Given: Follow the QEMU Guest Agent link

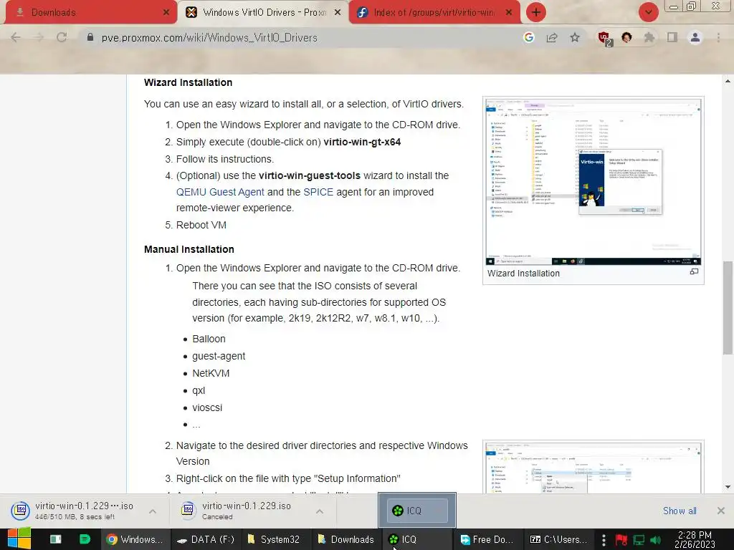Looking at the screenshot, I should [x=220, y=192].
